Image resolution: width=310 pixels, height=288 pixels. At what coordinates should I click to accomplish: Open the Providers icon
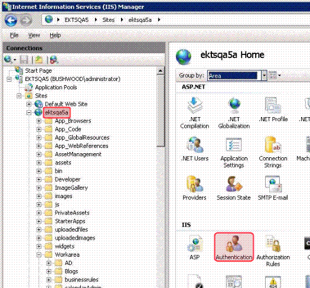point(194,188)
